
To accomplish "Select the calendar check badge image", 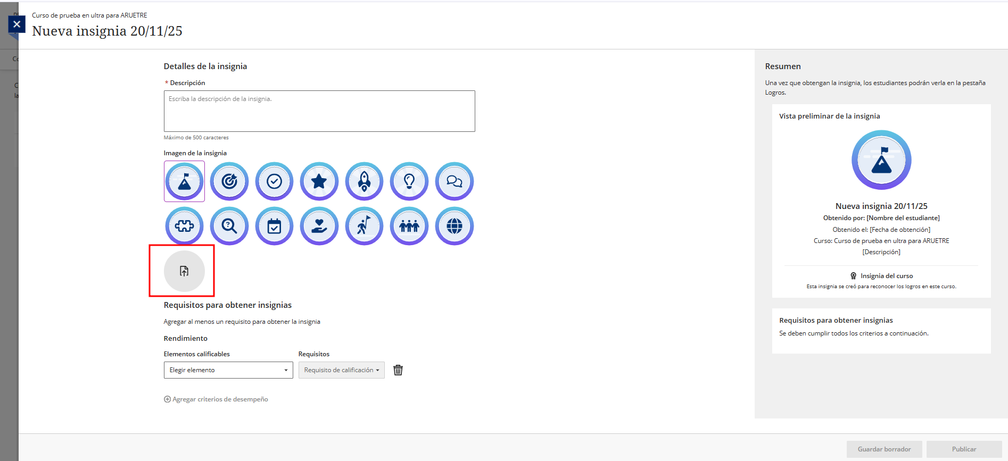I will (x=274, y=226).
